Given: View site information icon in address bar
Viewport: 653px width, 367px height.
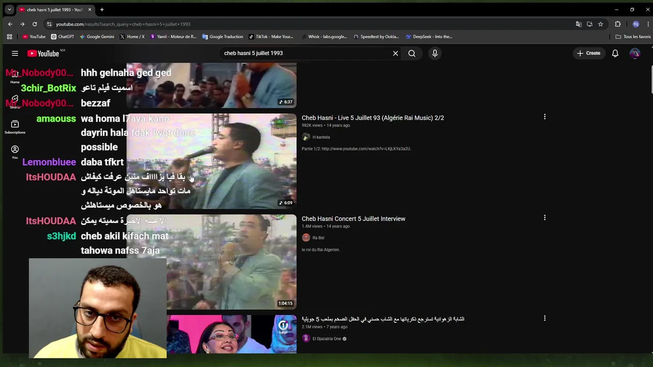Looking at the screenshot, I should 49,24.
